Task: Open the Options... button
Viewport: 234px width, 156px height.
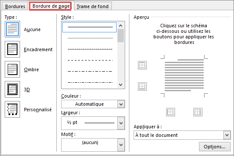Action: click(x=215, y=147)
